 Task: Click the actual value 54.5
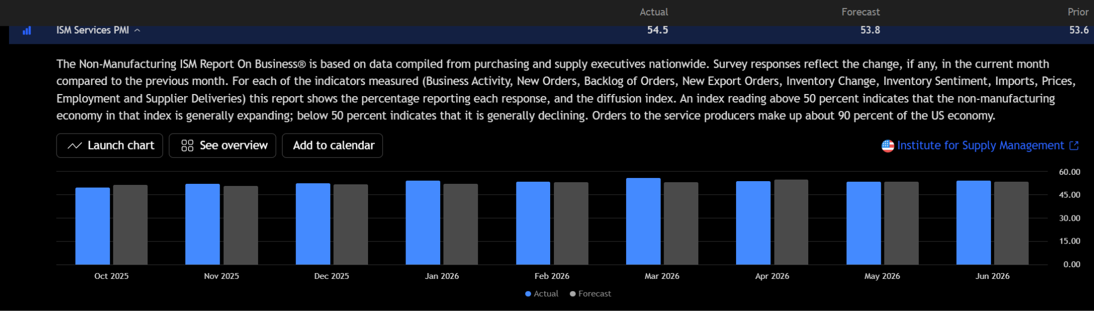coord(658,30)
